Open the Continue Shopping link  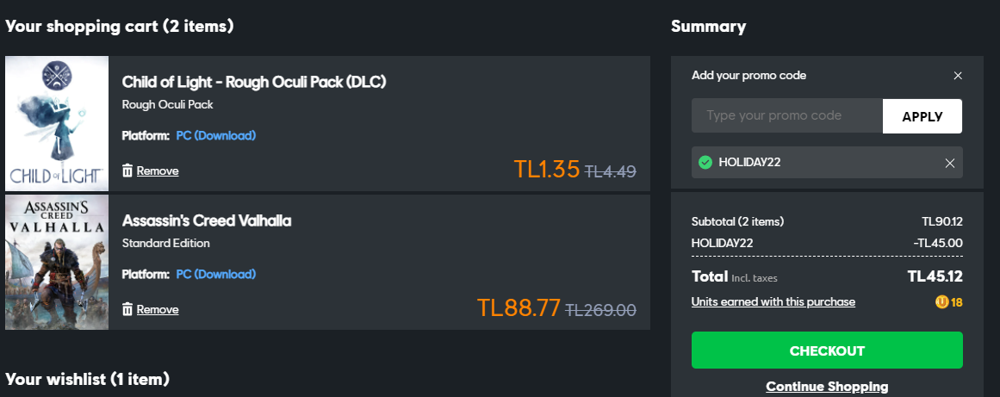tap(827, 387)
